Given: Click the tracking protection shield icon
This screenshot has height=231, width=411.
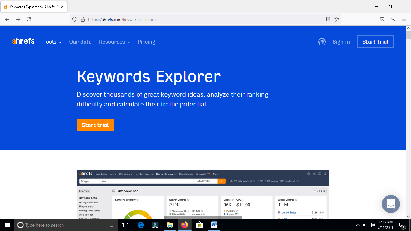Looking at the screenshot, I should 74,19.
